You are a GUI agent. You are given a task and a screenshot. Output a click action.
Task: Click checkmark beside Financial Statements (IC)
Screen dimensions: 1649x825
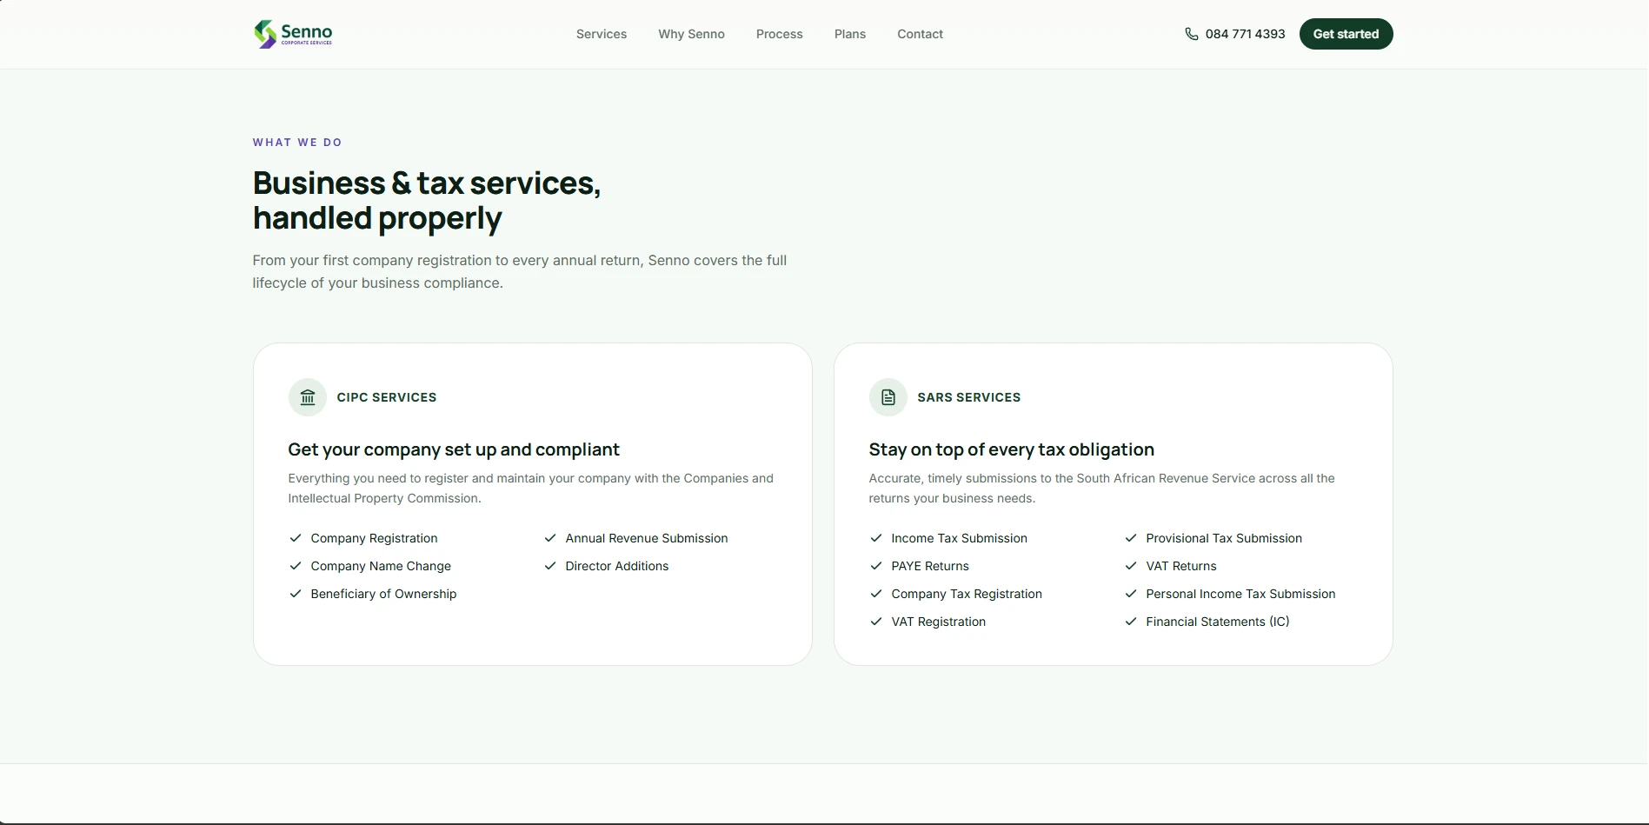pos(1131,622)
